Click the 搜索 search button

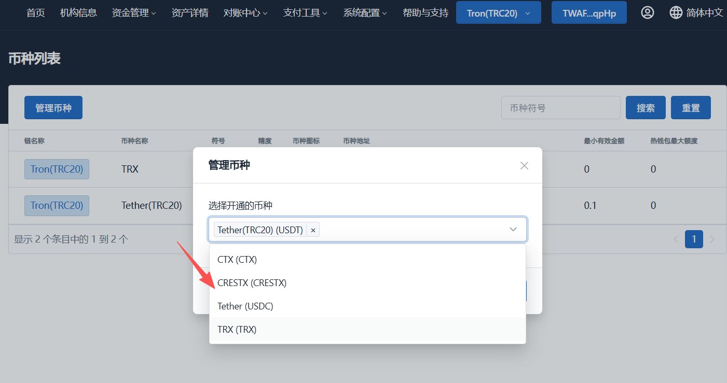646,107
